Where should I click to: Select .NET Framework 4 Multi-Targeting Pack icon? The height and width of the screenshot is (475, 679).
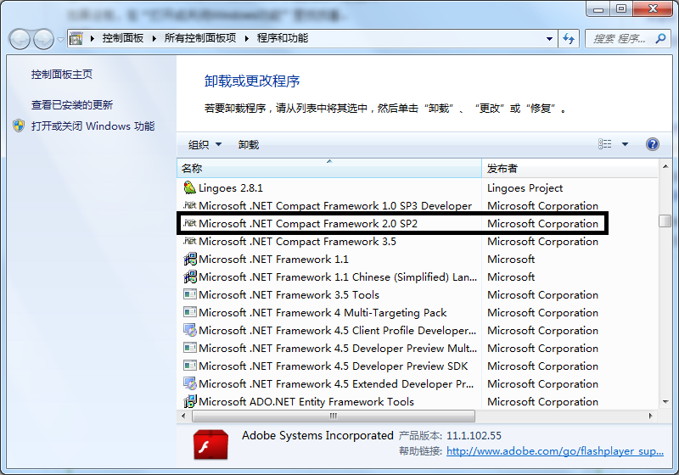coord(189,312)
